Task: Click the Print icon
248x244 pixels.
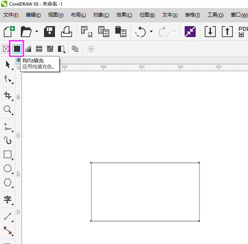Action: (x=66, y=31)
